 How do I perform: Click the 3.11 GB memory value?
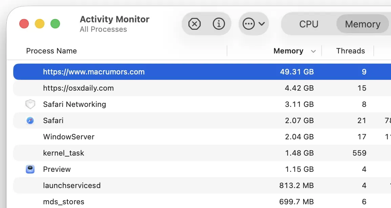coord(299,104)
